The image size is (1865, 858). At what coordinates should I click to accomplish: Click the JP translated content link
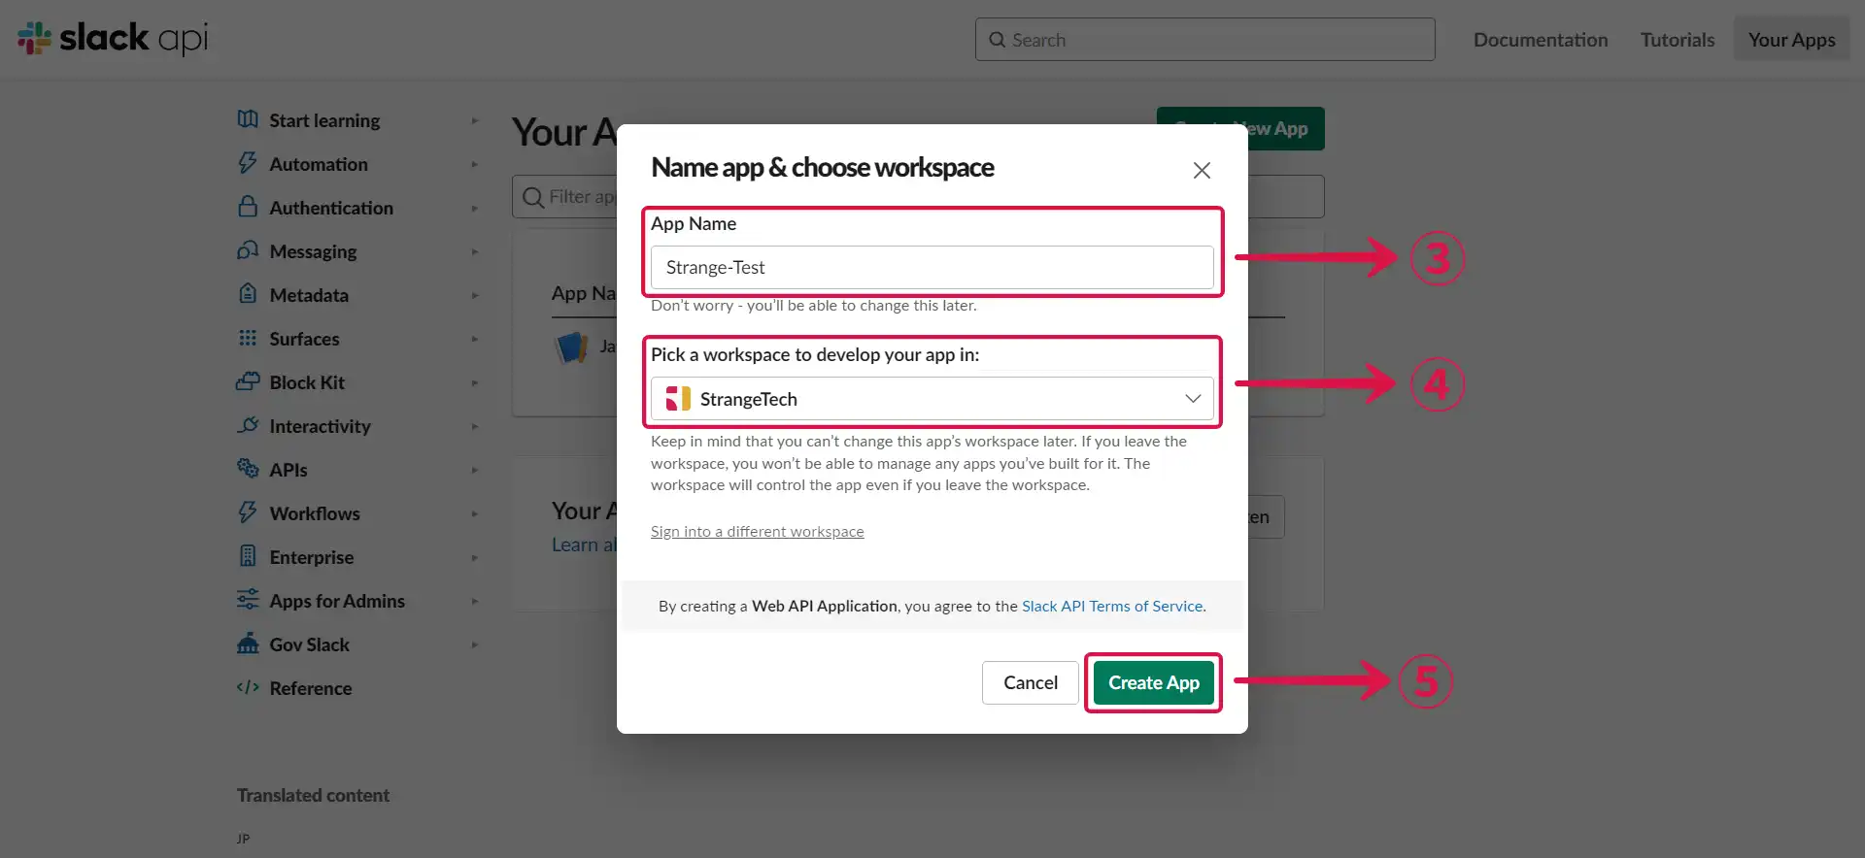pyautogui.click(x=243, y=839)
